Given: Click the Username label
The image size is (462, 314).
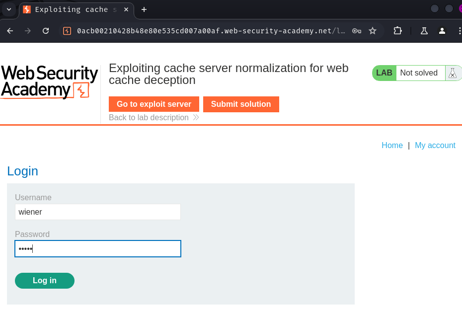Looking at the screenshot, I should coord(33,197).
